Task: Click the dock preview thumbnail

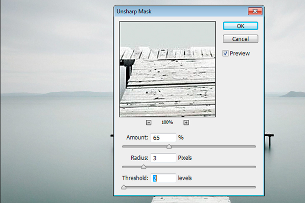Action: click(168, 69)
